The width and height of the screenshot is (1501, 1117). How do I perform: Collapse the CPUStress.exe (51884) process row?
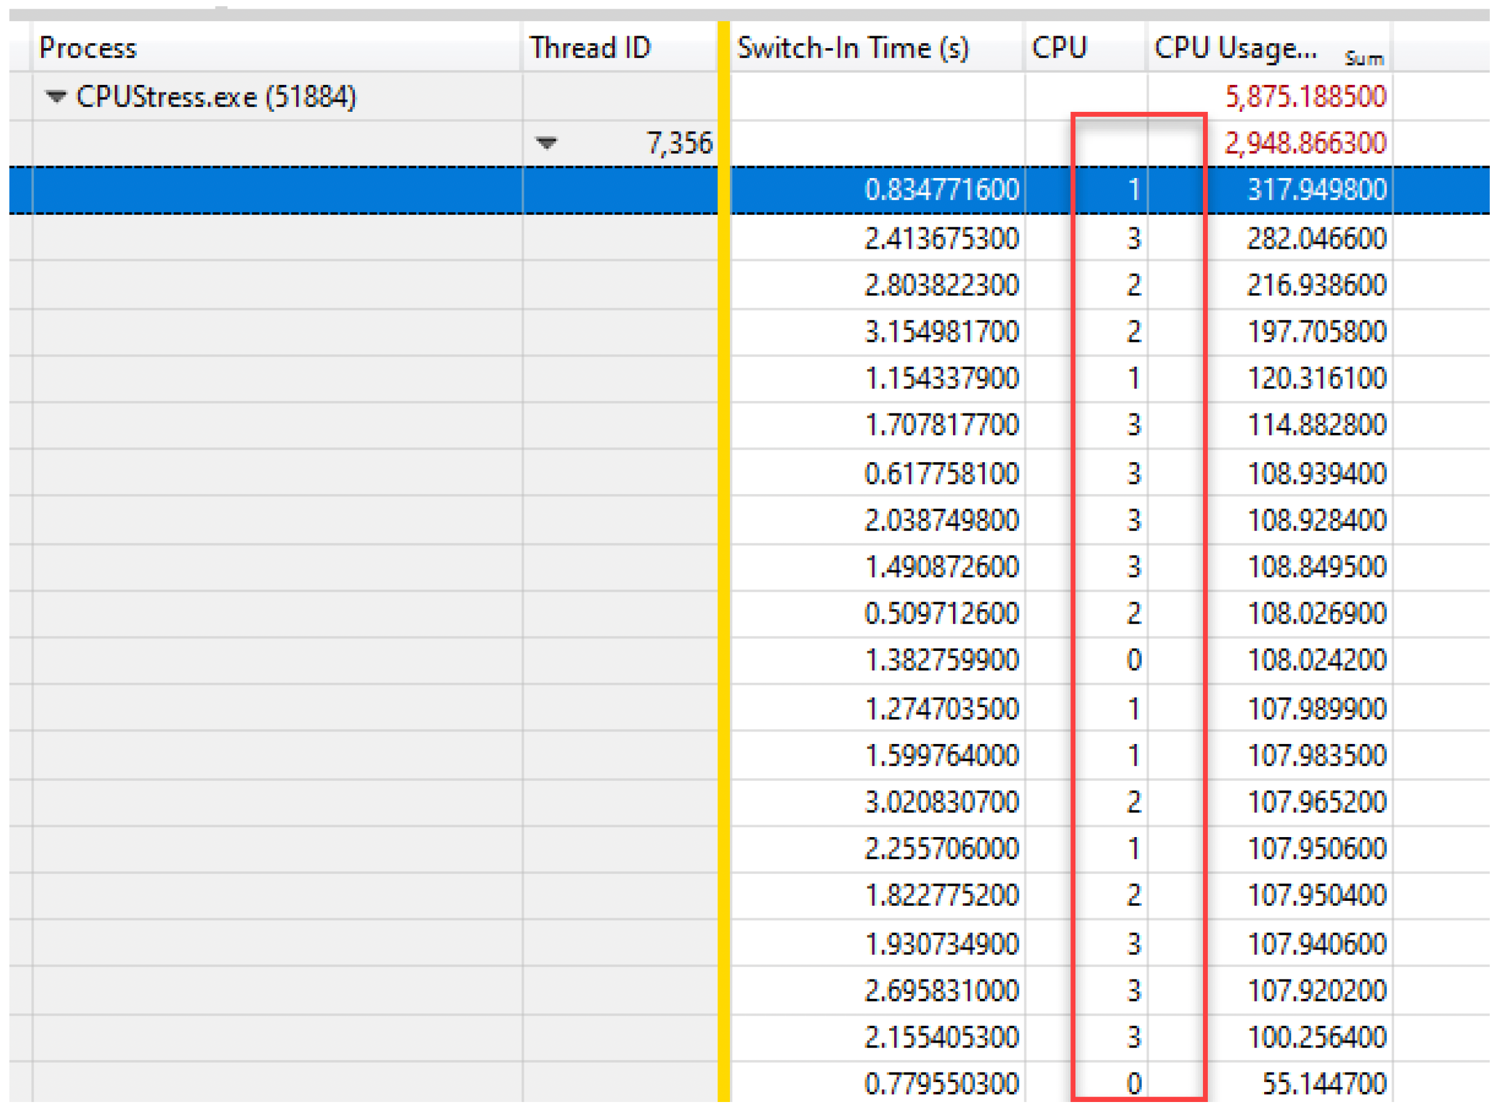tap(56, 97)
